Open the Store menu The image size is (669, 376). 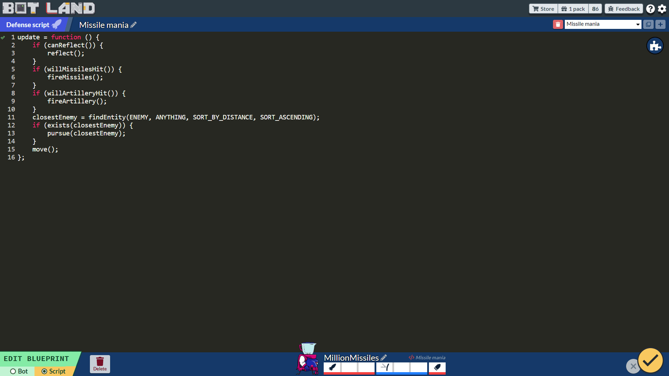click(x=543, y=8)
